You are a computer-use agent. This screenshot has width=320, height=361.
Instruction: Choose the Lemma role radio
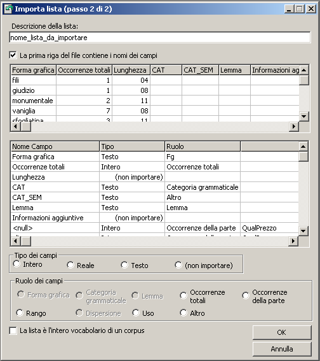pos(135,295)
